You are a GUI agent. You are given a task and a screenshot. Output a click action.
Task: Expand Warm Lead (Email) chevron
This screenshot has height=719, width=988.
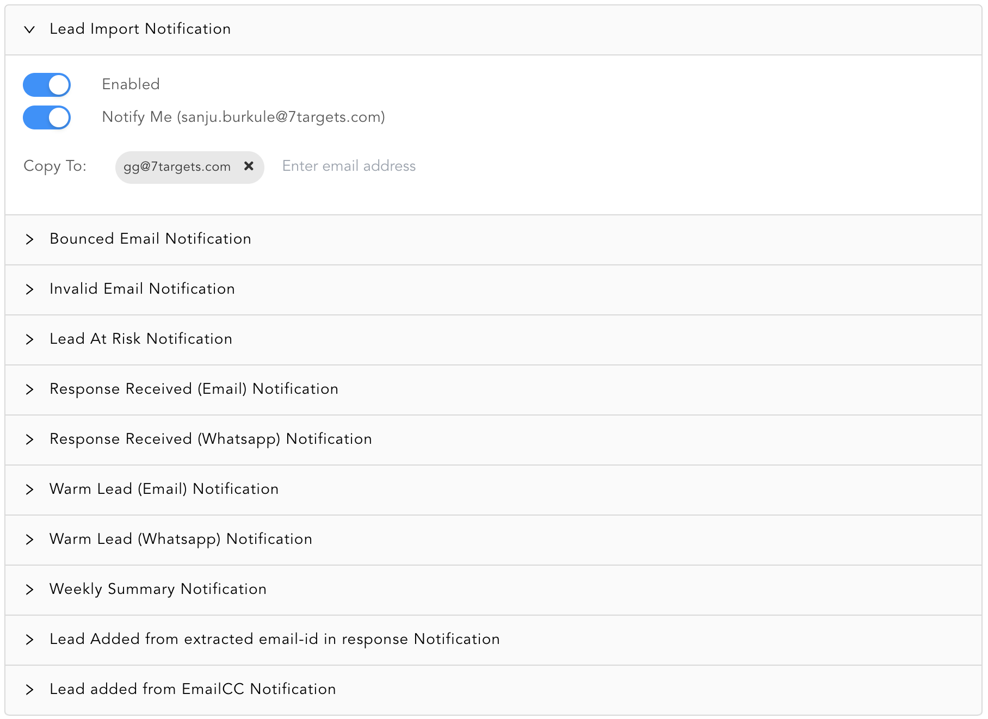30,489
